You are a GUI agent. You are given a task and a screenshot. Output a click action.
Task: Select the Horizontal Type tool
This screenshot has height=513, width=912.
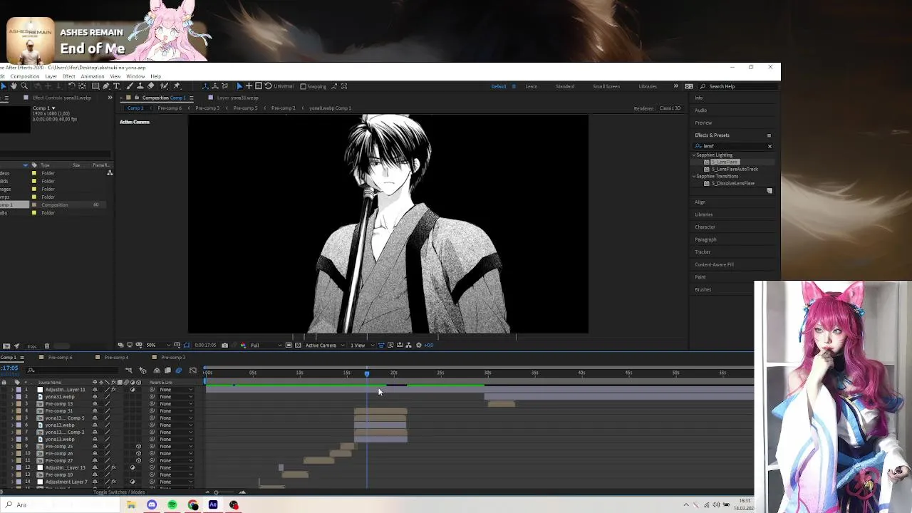pos(117,86)
